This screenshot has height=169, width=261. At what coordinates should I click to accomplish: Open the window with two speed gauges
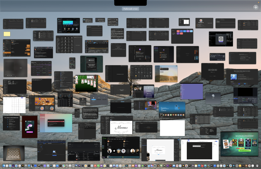point(65,99)
